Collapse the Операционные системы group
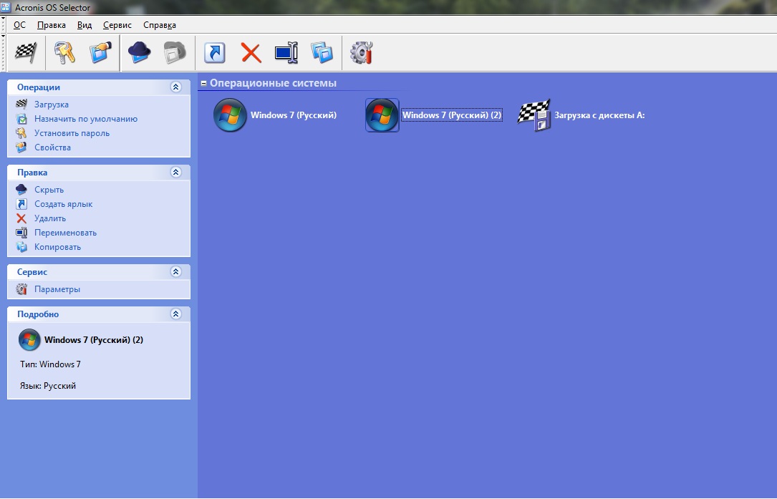Image resolution: width=777 pixels, height=499 pixels. click(x=203, y=83)
